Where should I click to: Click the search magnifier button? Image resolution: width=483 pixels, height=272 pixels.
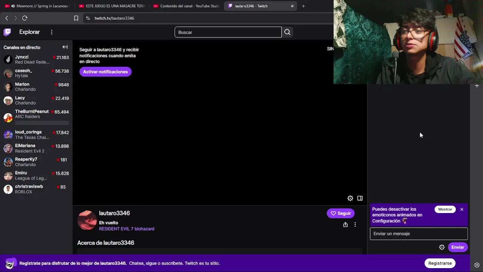(287, 32)
